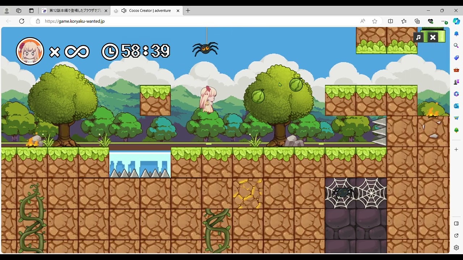This screenshot has height=260, width=463.
Task: Click the player character avatar portrait
Action: coord(30,51)
